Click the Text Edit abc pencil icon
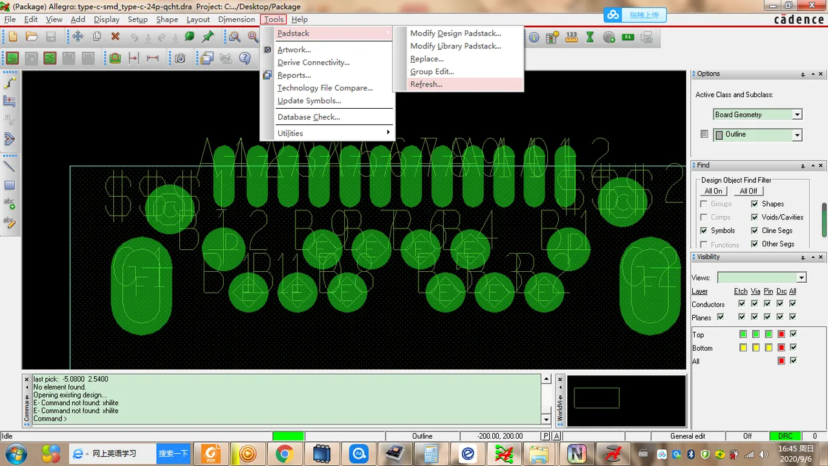The image size is (828, 466). (x=10, y=222)
